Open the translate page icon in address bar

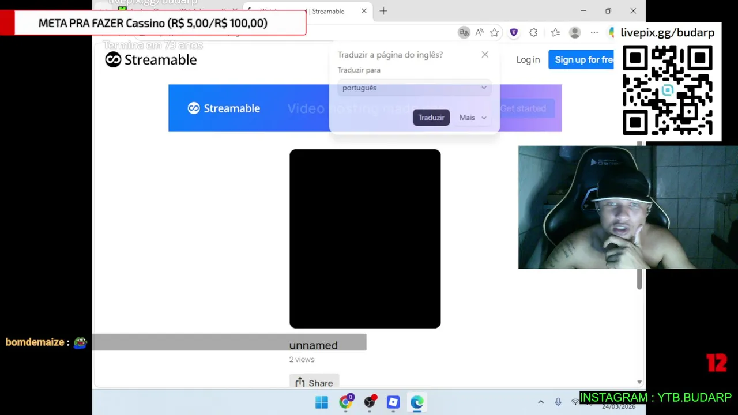pyautogui.click(x=464, y=32)
